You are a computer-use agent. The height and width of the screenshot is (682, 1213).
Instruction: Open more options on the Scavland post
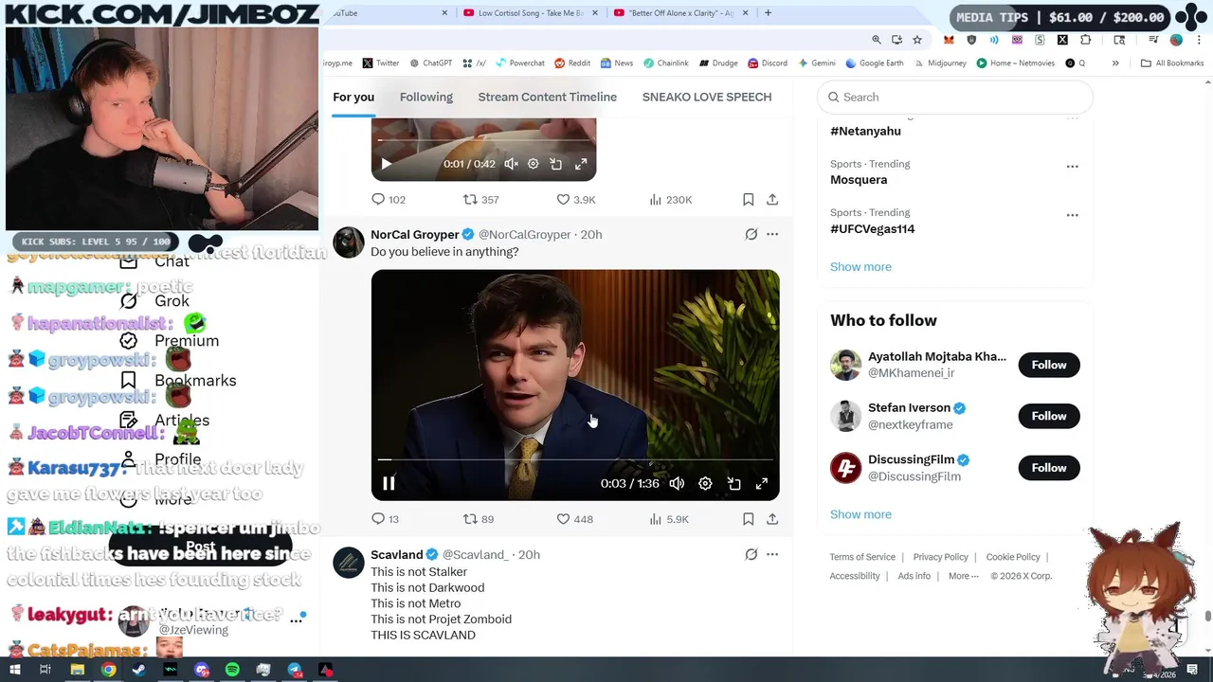point(772,554)
